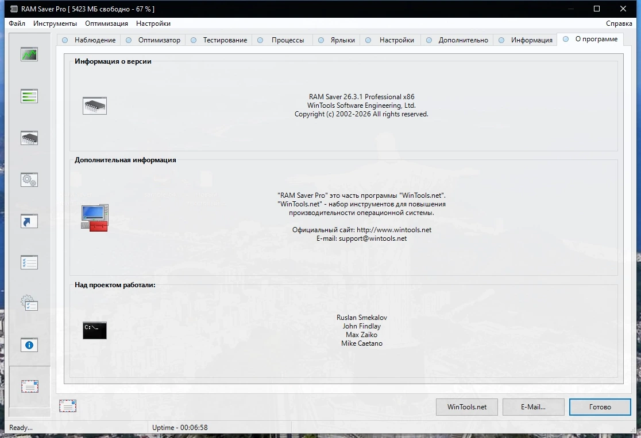Select the green bars optimizer sidebar icon
Viewport: 641px width, 438px height.
(29, 96)
